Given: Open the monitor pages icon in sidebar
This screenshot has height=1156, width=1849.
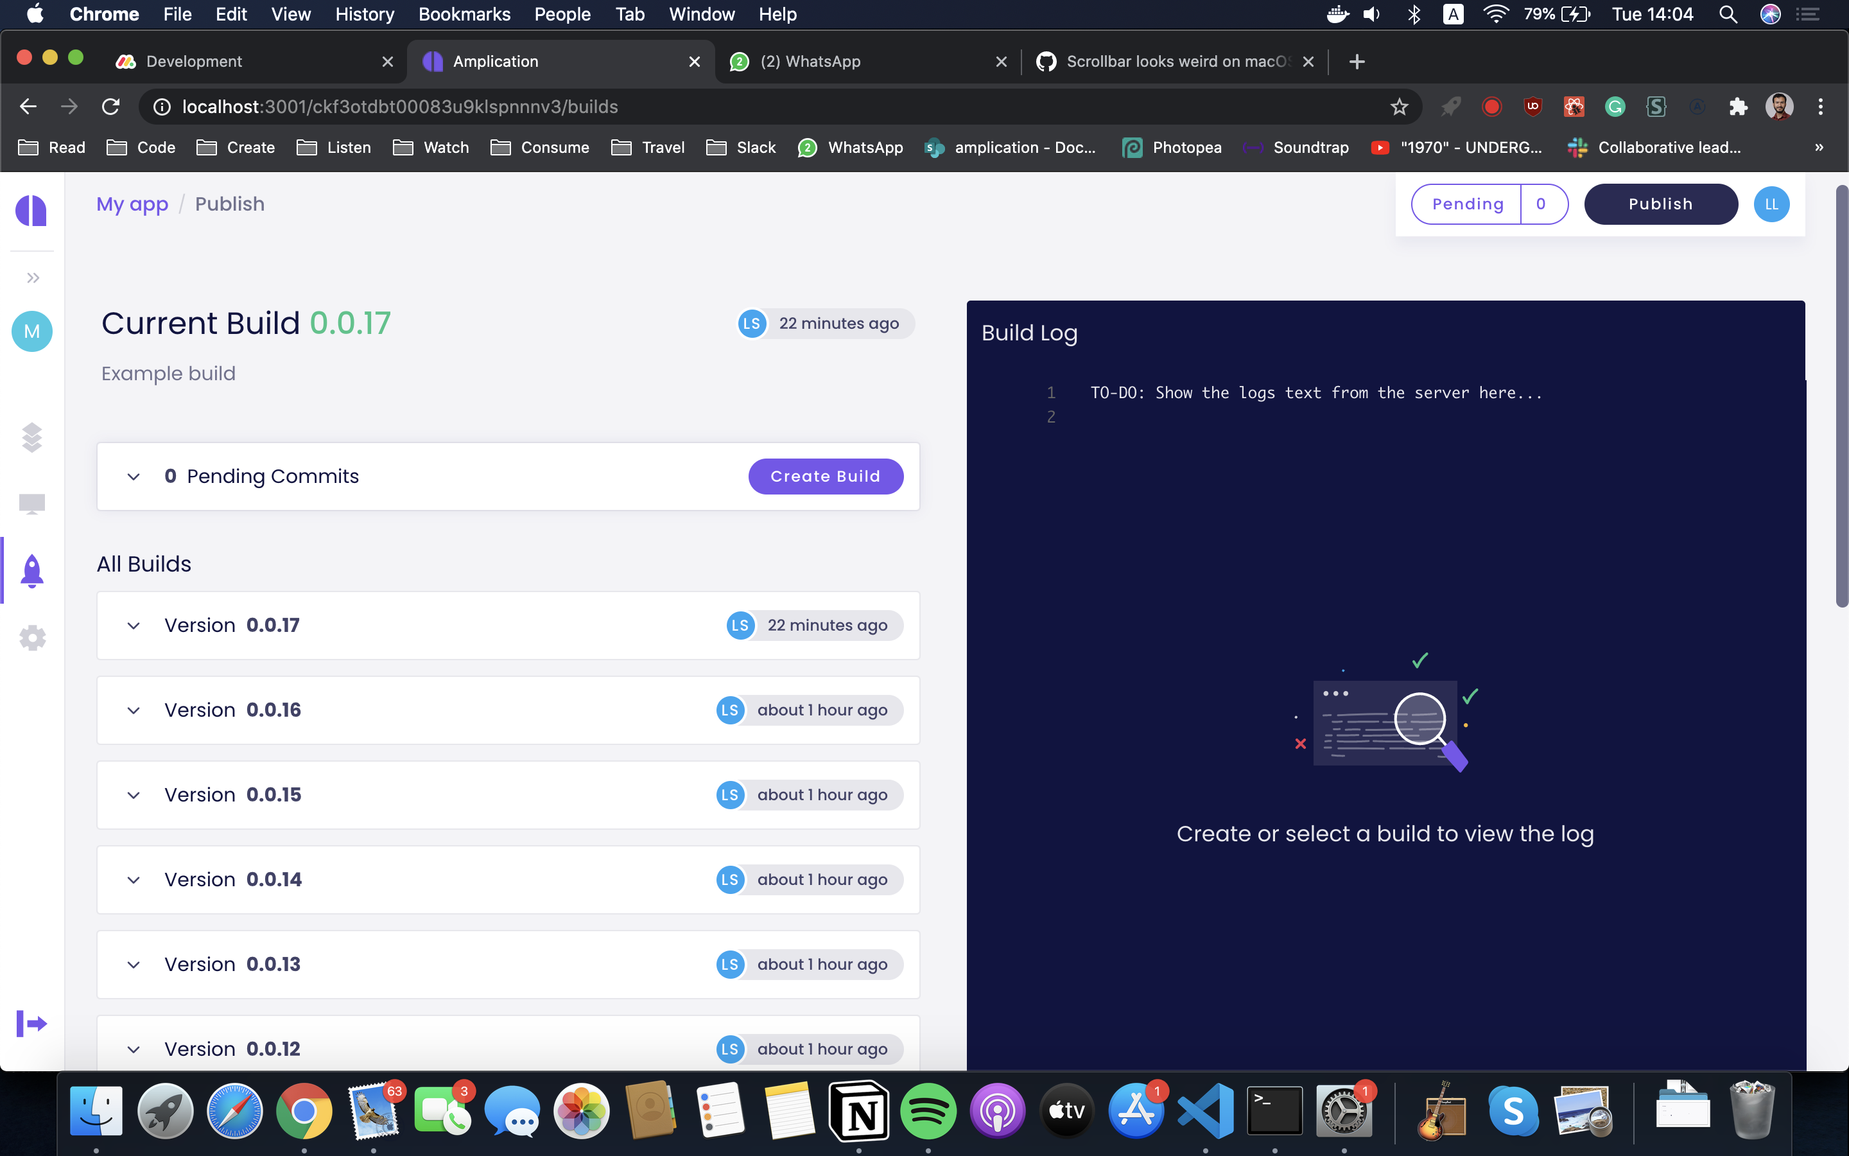Looking at the screenshot, I should point(32,504).
